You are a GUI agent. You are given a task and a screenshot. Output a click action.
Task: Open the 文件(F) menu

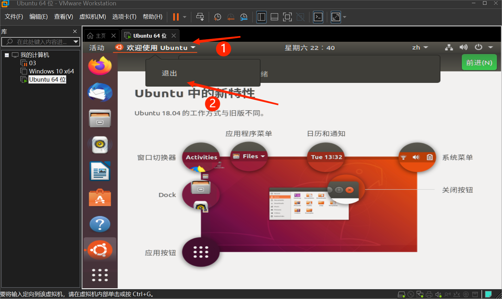point(14,17)
